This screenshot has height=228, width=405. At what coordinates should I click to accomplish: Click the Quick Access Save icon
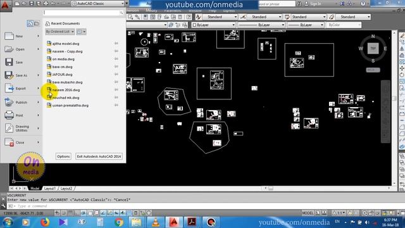[31, 4]
